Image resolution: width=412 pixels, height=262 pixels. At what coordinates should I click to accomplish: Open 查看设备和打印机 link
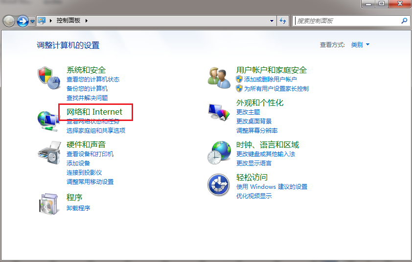[90, 154]
